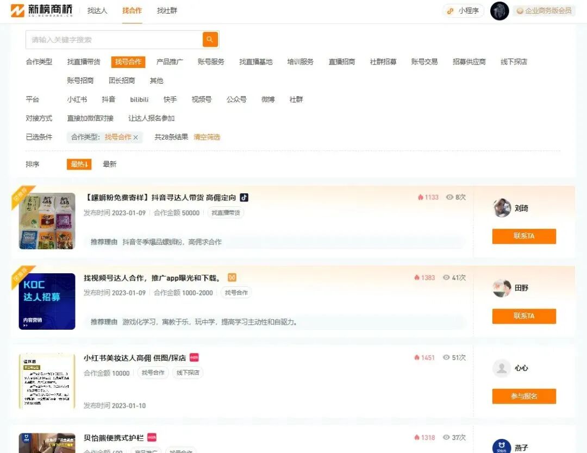Filter platform by 小红书
Viewport: 587px width, 453px height.
77,99
